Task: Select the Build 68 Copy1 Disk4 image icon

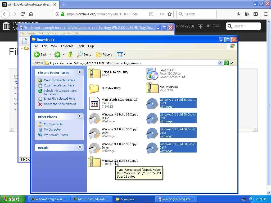Action: tap(94, 133)
